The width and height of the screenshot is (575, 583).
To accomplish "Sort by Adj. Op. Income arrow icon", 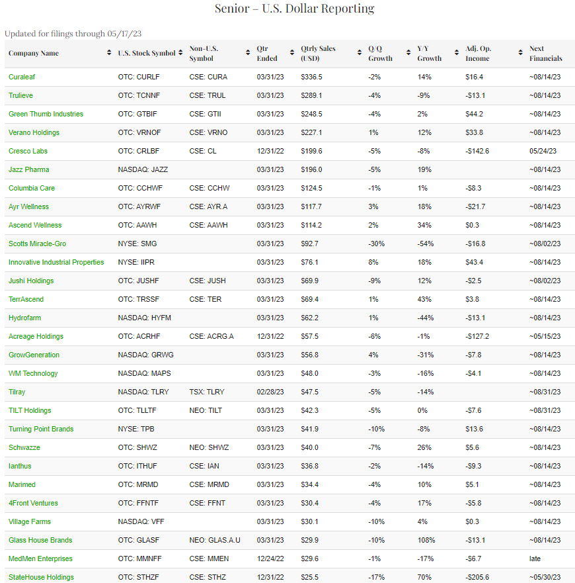I will click(521, 53).
